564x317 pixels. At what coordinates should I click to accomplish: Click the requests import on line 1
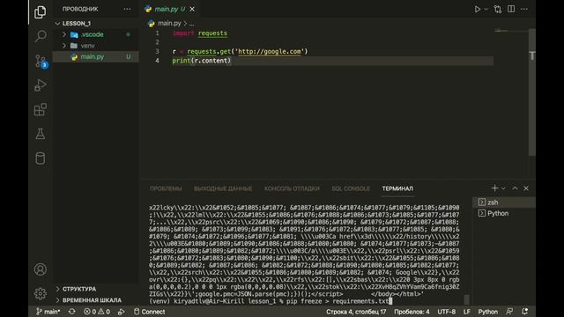(x=212, y=33)
